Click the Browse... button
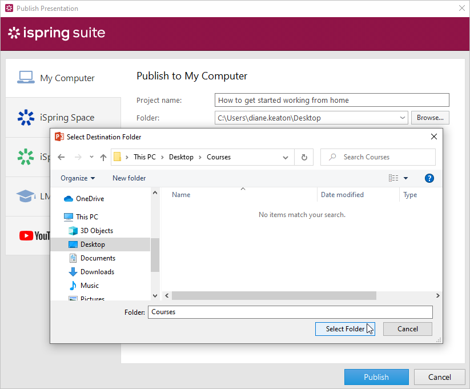 [x=430, y=118]
